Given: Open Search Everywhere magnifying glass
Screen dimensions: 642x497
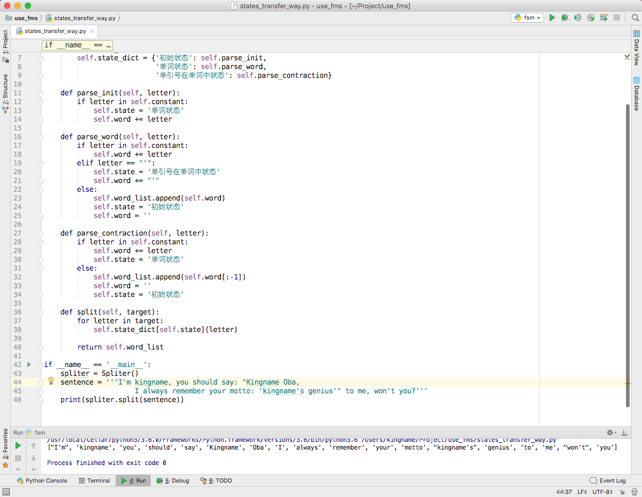Looking at the screenshot, I should point(635,18).
